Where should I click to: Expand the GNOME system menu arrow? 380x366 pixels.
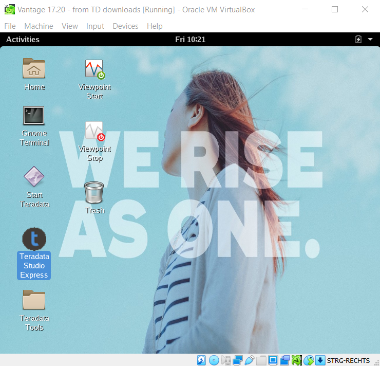pos(370,39)
